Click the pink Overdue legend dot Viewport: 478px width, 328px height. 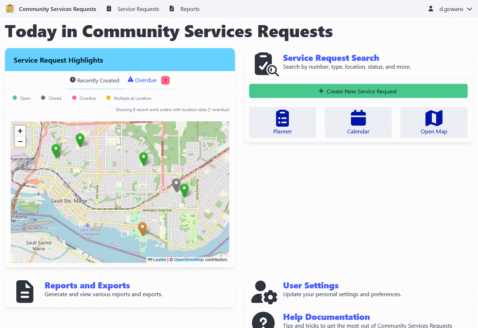pyautogui.click(x=74, y=98)
